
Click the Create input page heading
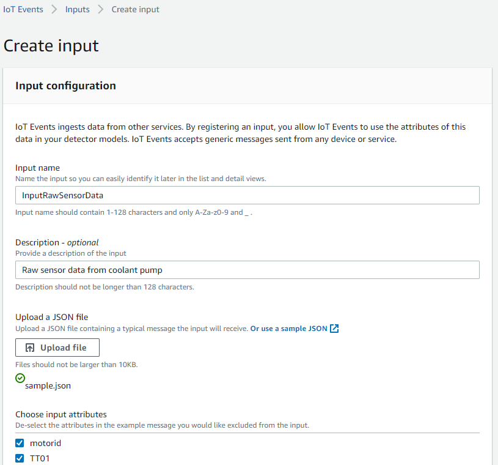click(x=51, y=46)
